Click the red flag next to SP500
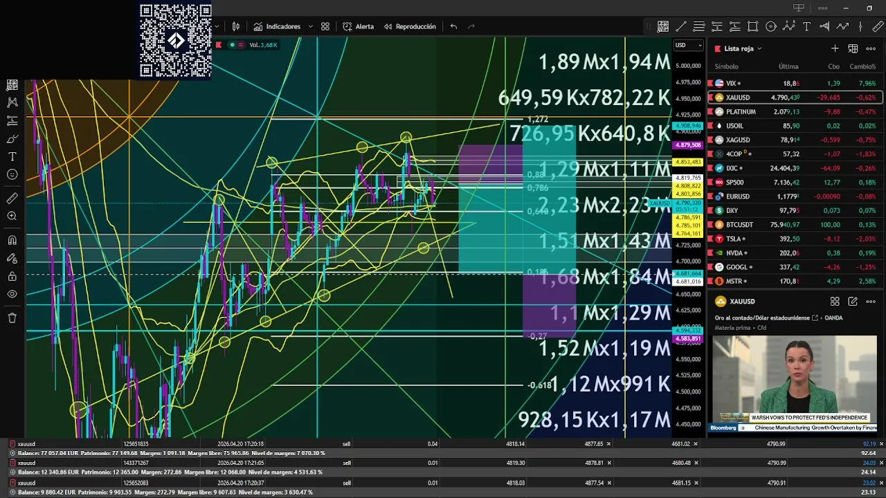The width and height of the screenshot is (886, 498). tap(710, 182)
